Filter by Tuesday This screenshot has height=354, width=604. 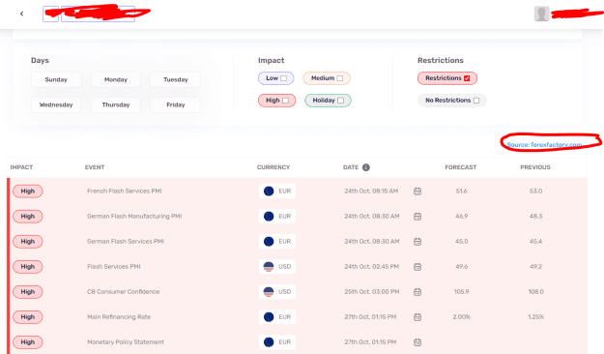click(176, 80)
